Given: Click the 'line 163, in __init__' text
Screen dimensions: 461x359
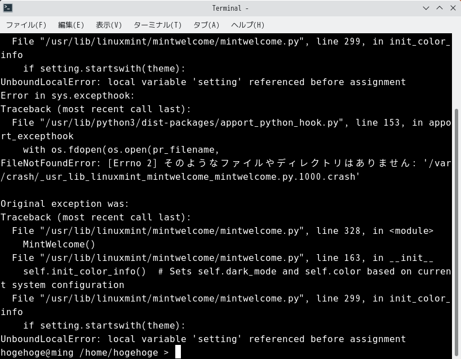Looking at the screenshot, I should pos(375,258).
